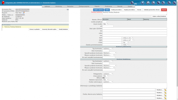
Task: Select Typ kontrastu under Kontrast podstawowy
Action: (x=108, y=48)
